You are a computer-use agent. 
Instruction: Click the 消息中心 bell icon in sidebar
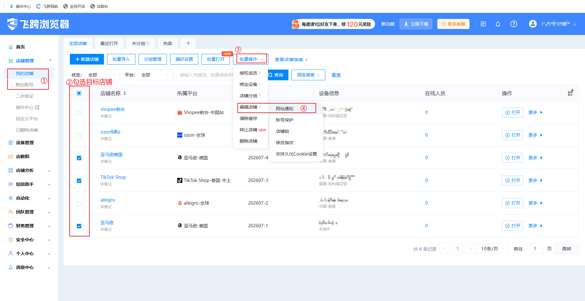11,267
